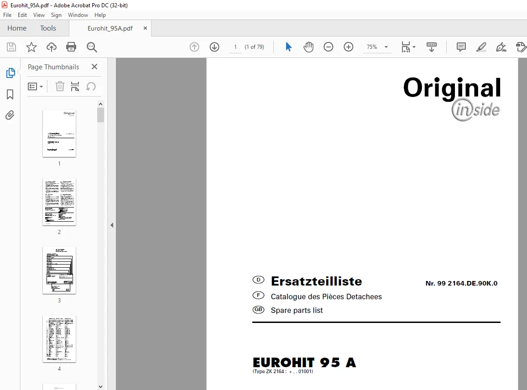Click the thumbnails scrollbar down arrow

coord(100,387)
